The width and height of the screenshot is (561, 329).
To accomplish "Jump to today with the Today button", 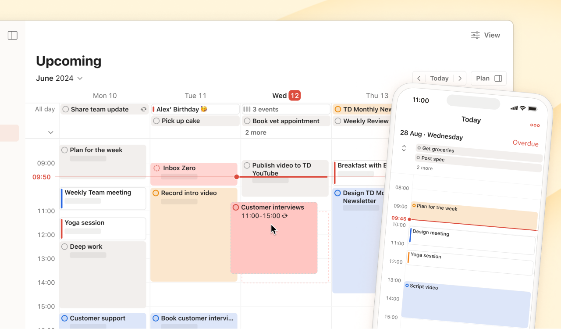I will 439,78.
